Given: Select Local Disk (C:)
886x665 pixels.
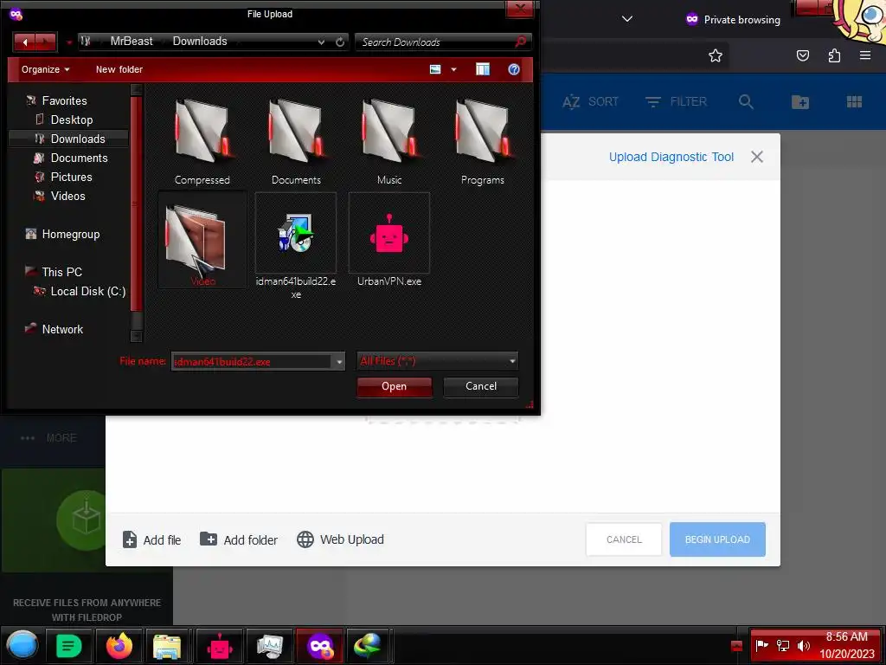Looking at the screenshot, I should click(87, 291).
